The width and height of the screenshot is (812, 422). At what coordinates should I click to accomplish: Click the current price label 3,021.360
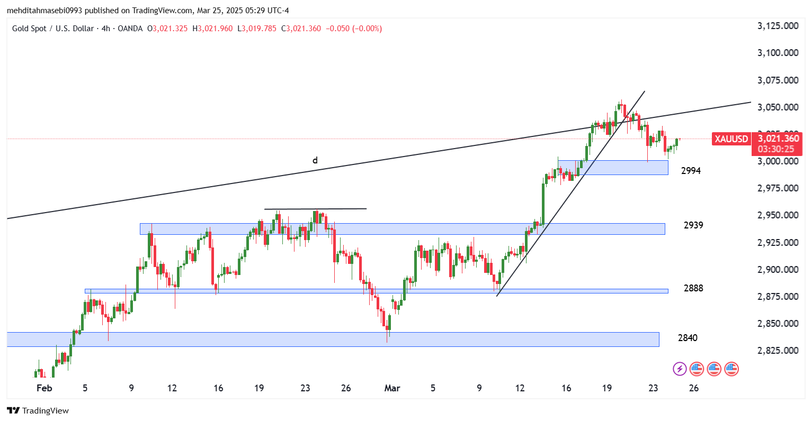778,139
